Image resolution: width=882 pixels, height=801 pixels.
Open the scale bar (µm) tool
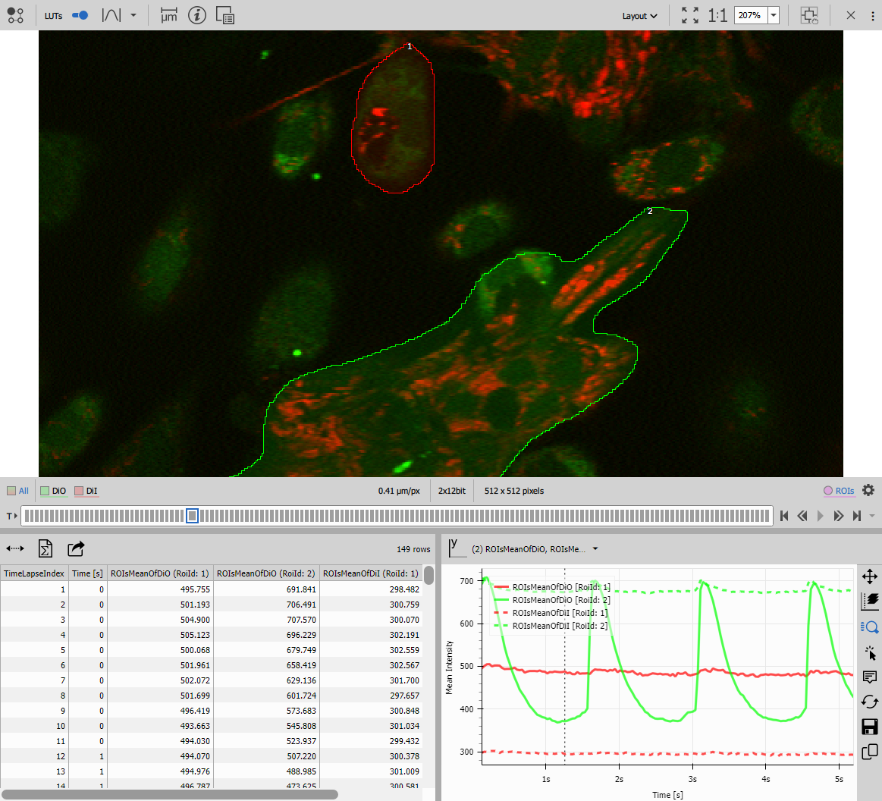click(x=168, y=15)
